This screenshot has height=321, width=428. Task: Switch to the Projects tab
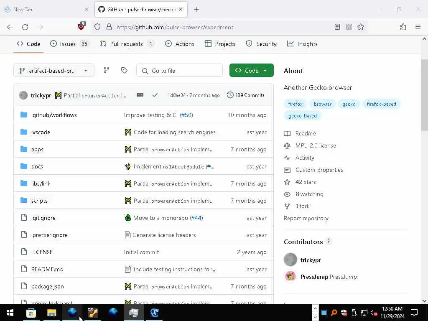220,44
